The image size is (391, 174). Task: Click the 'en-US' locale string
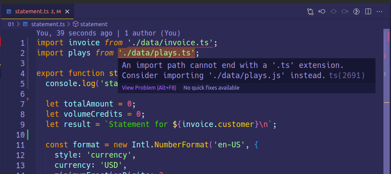pos(229,145)
